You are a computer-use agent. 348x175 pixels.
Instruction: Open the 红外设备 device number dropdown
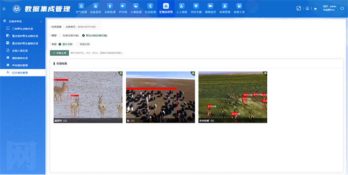coord(82,27)
